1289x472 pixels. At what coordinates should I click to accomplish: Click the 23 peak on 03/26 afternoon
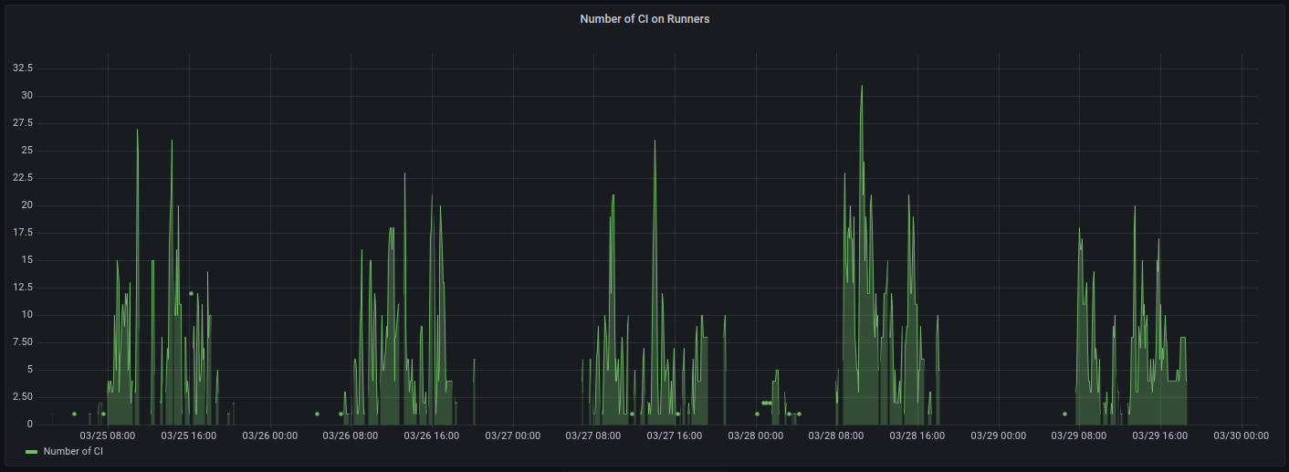[404, 173]
